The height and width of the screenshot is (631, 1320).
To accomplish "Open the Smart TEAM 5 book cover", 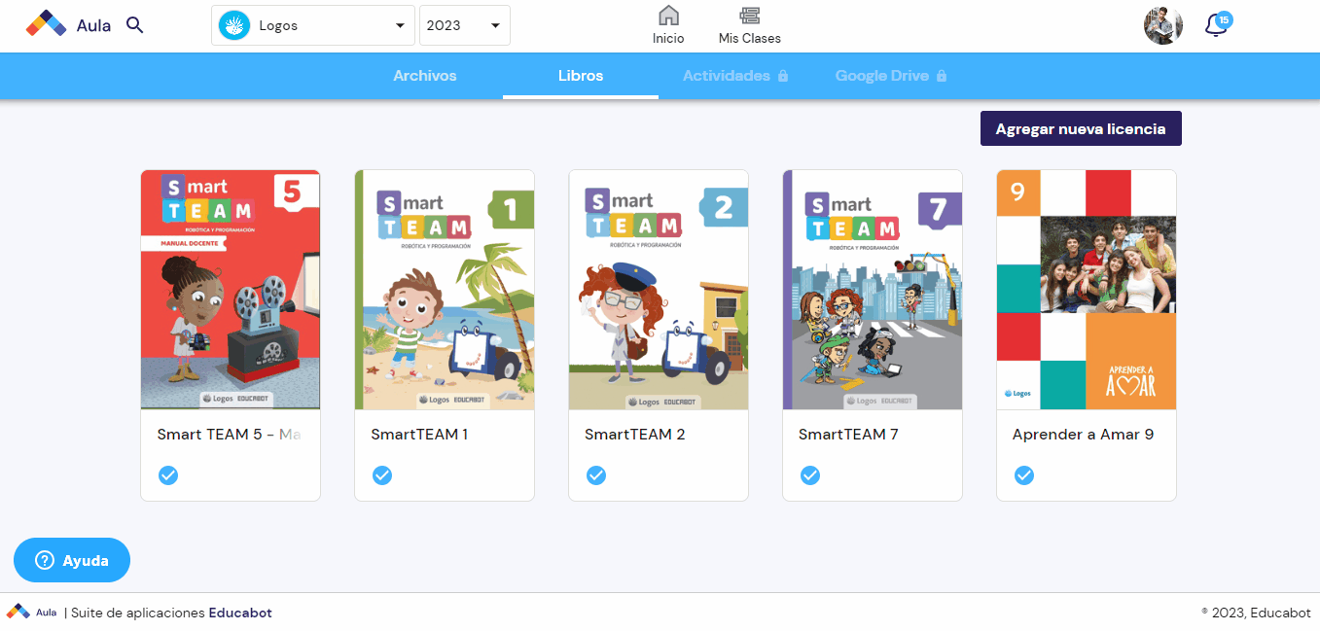I will pyautogui.click(x=231, y=290).
